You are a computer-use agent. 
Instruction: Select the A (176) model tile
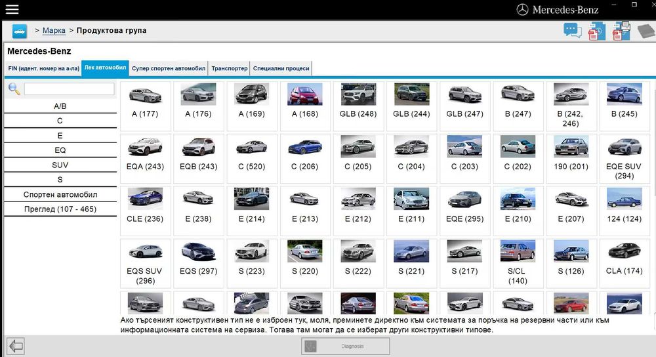click(198, 106)
